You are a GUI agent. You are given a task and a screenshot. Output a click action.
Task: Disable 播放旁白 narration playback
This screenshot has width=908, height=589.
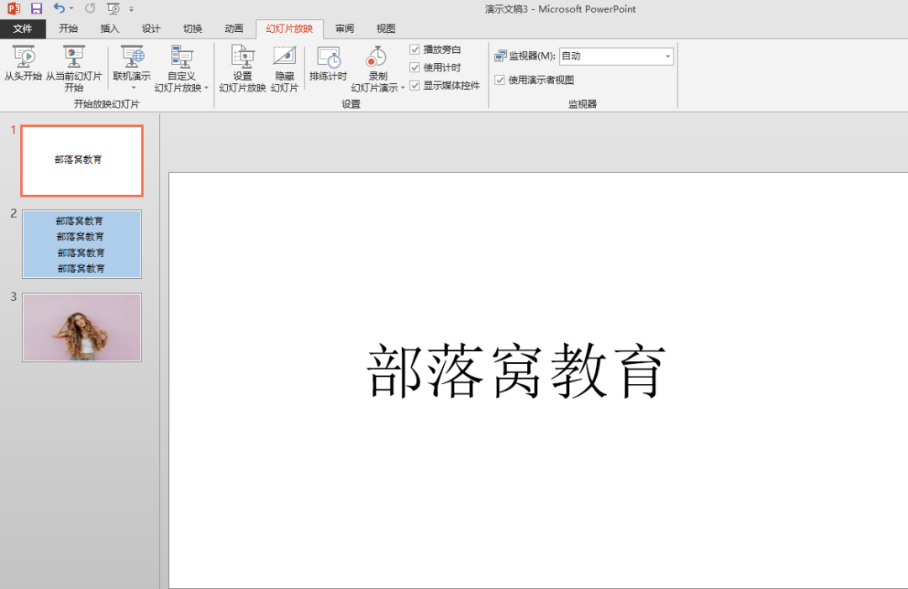click(414, 49)
